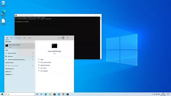171x96 pixels.
Task: Switch to the All search tab
Action: pos(7,38)
